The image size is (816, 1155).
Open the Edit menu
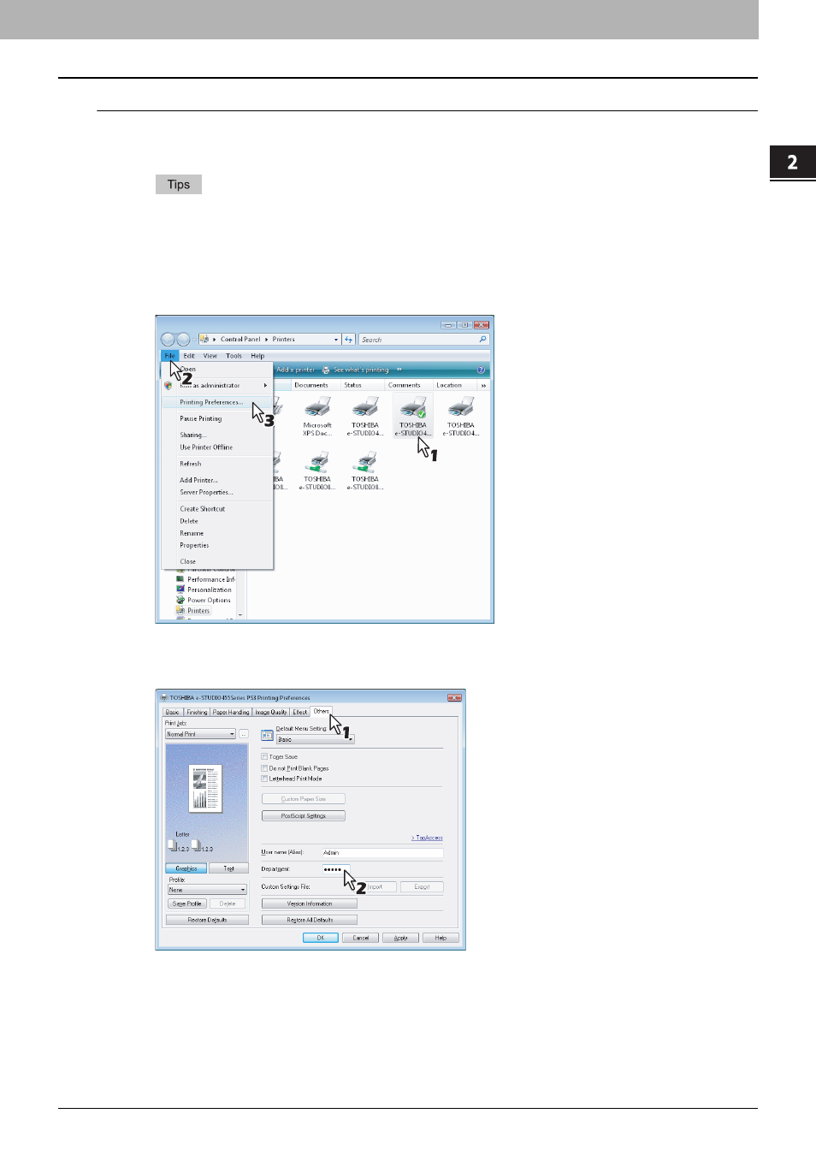189,356
